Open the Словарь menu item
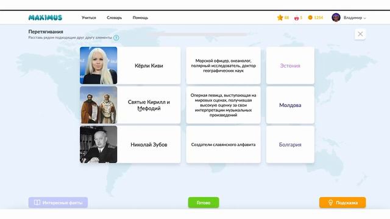 115,18
